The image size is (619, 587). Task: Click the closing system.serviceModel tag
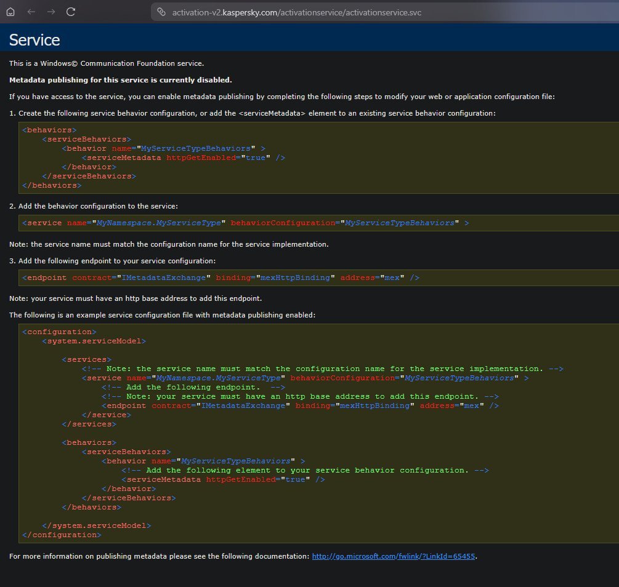[x=96, y=525]
